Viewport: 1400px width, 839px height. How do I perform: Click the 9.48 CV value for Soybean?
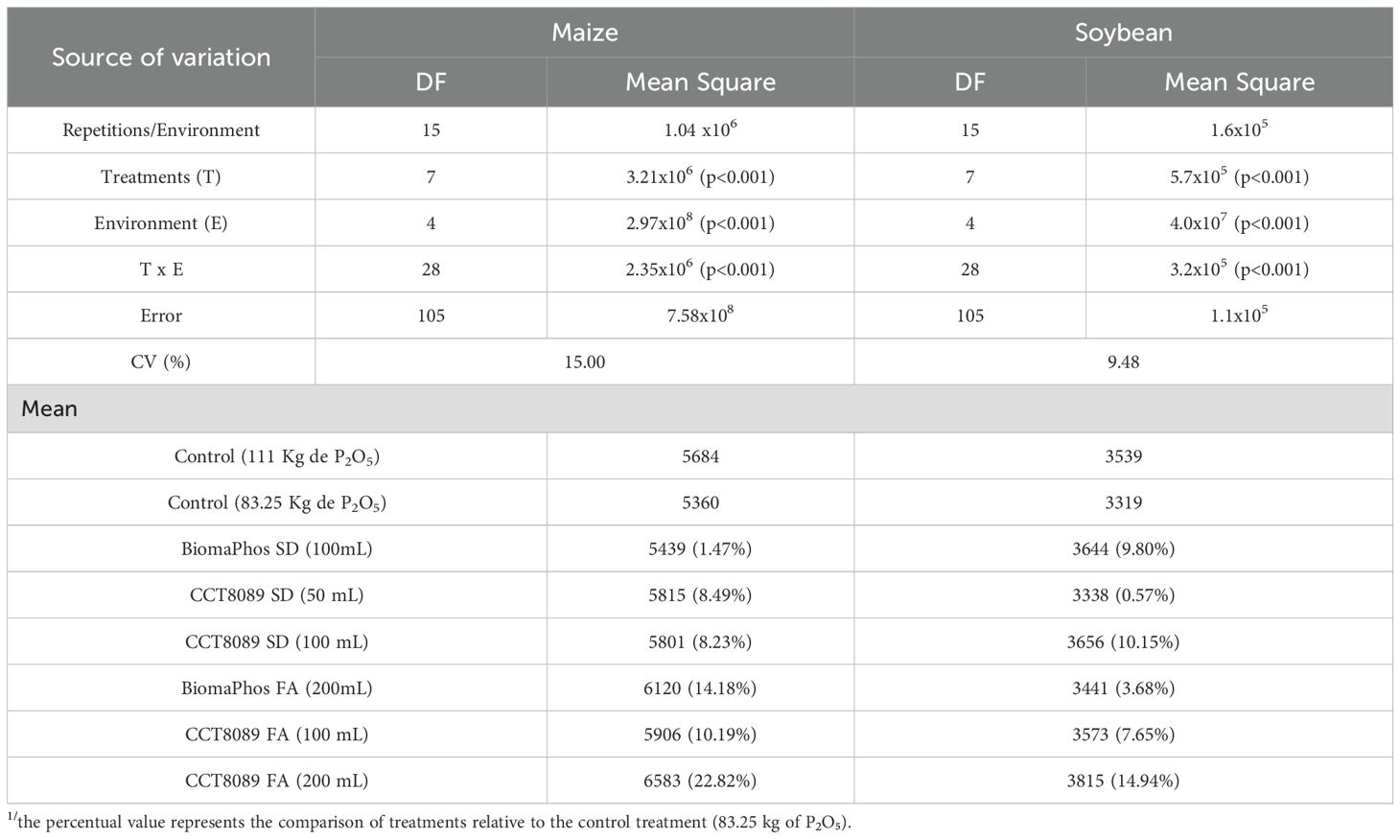[1123, 361]
